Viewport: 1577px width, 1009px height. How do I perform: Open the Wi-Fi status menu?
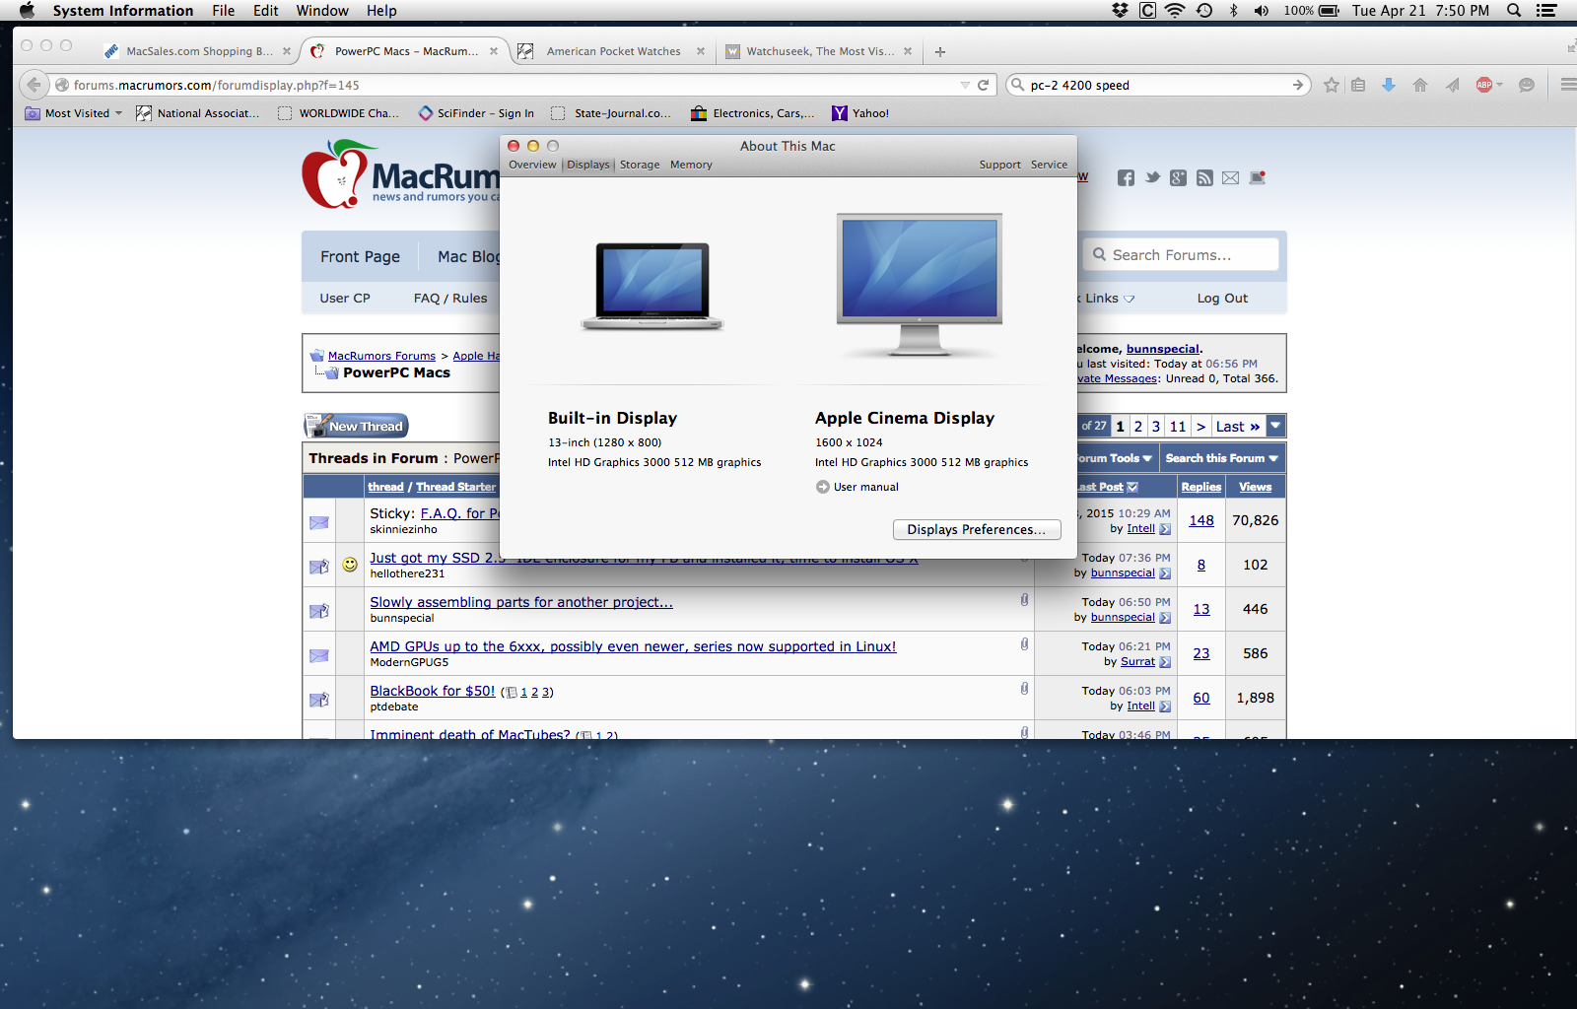coord(1175,11)
